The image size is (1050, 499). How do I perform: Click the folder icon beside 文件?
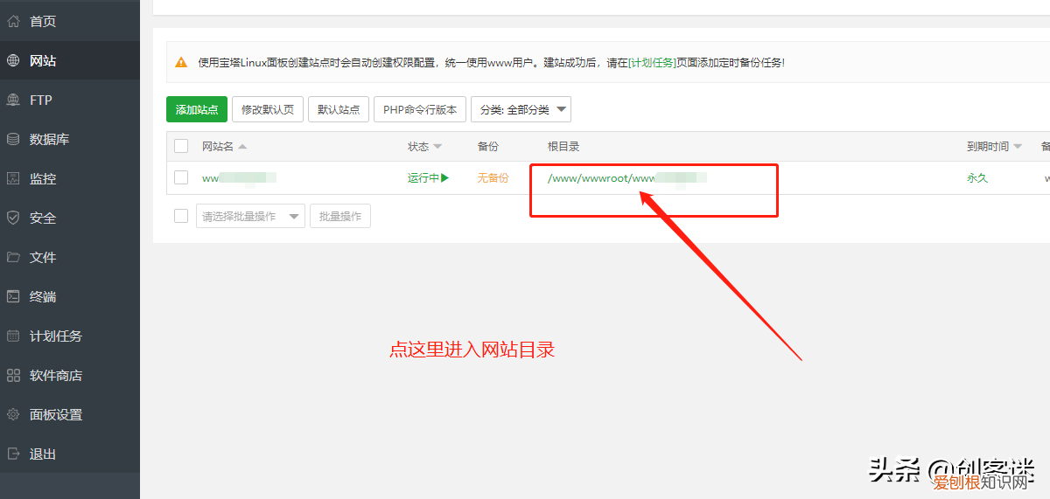13,257
